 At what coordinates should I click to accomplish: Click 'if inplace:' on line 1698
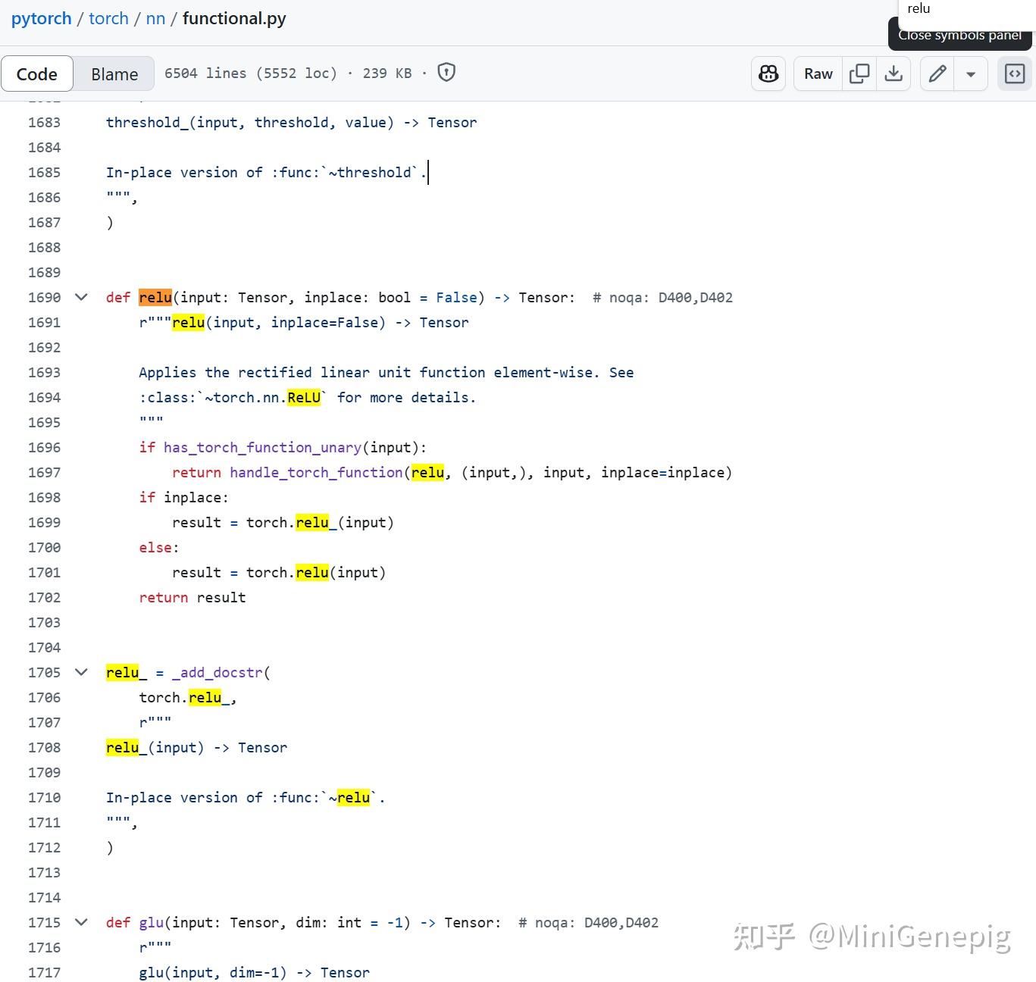183,497
